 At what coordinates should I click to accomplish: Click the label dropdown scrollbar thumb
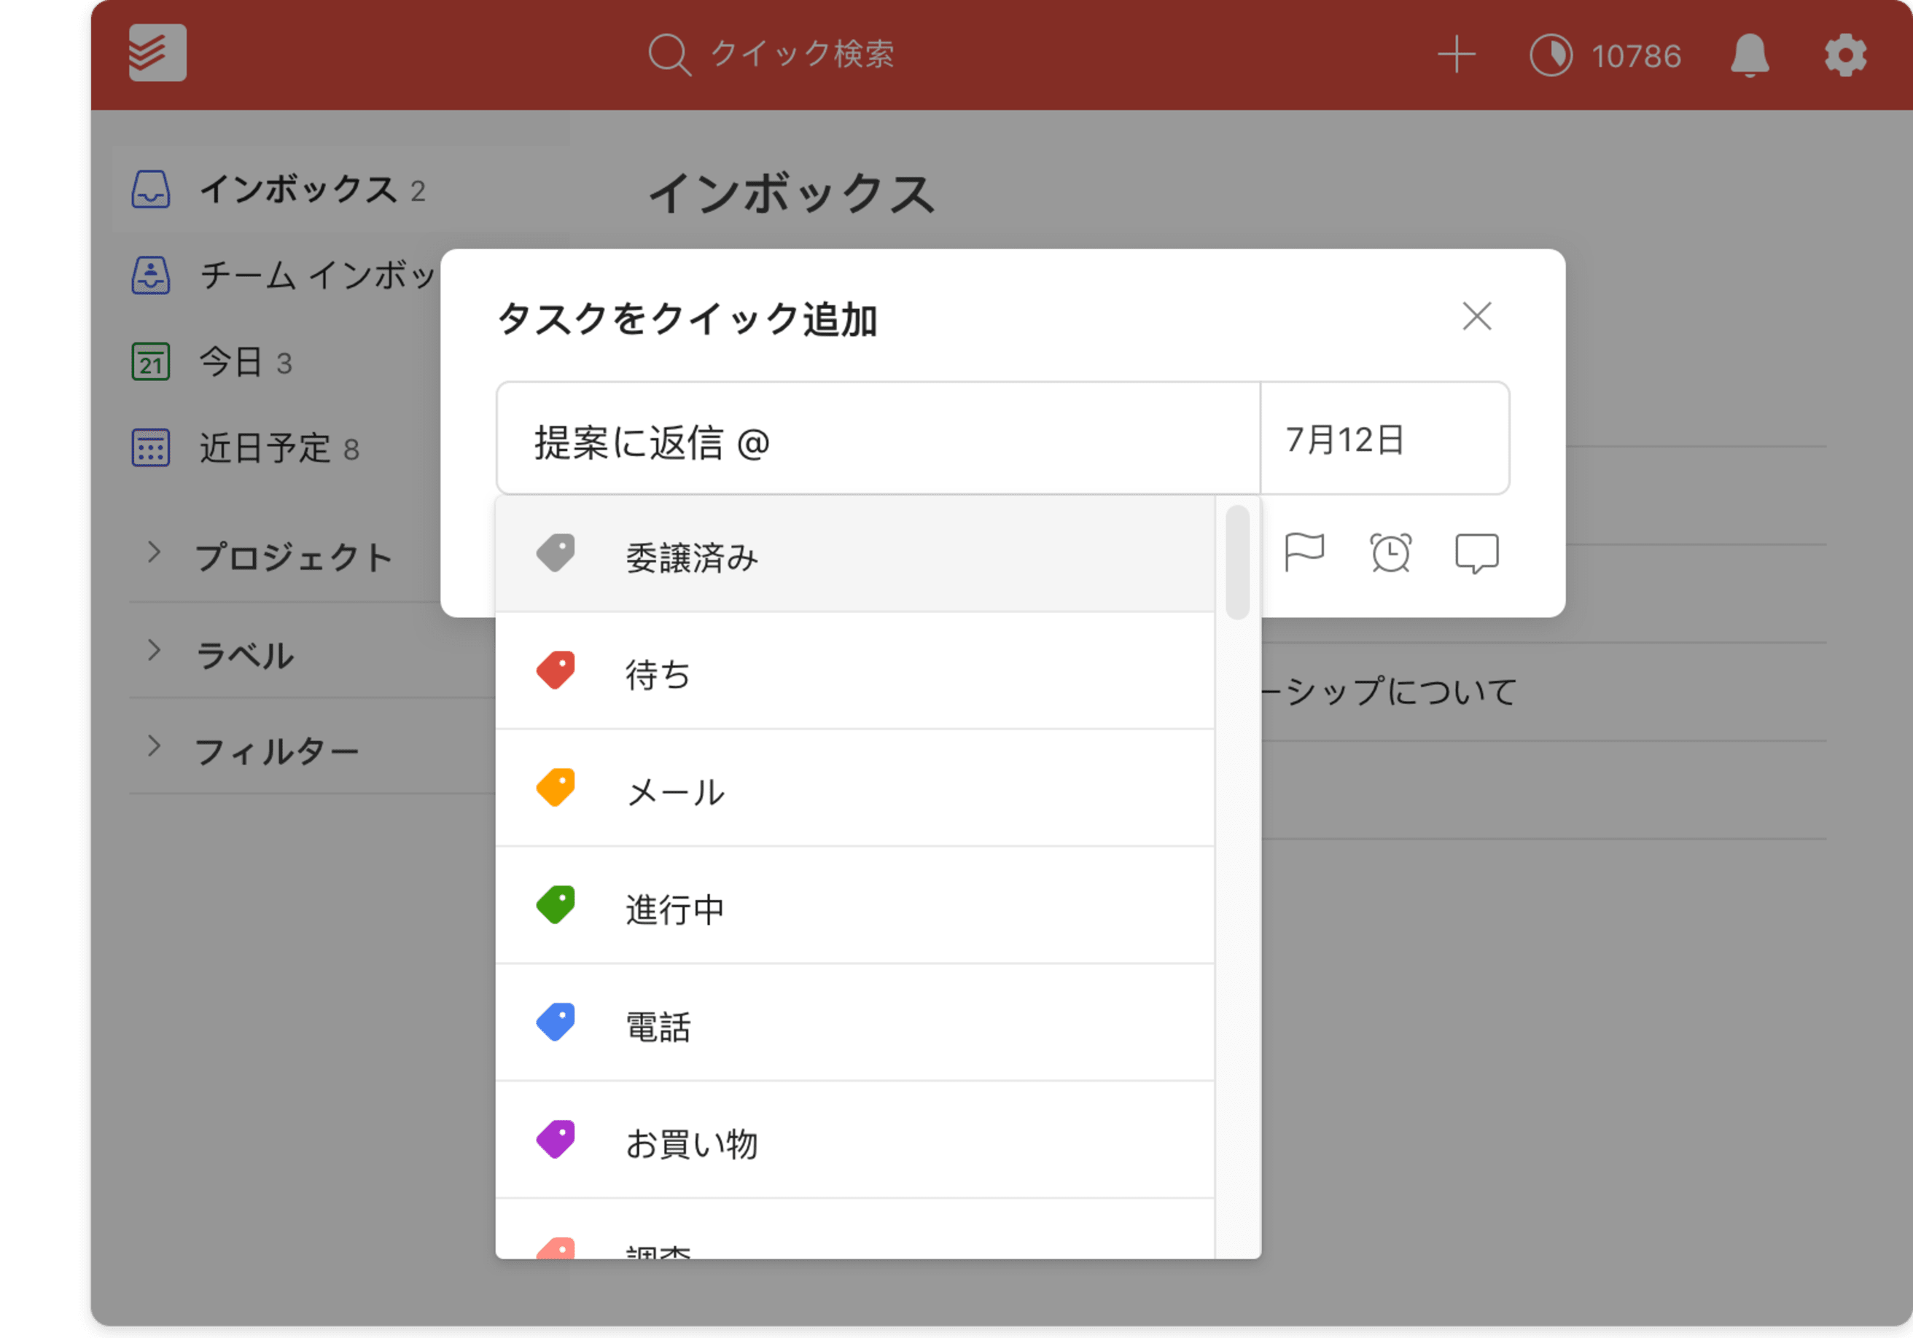tap(1238, 563)
